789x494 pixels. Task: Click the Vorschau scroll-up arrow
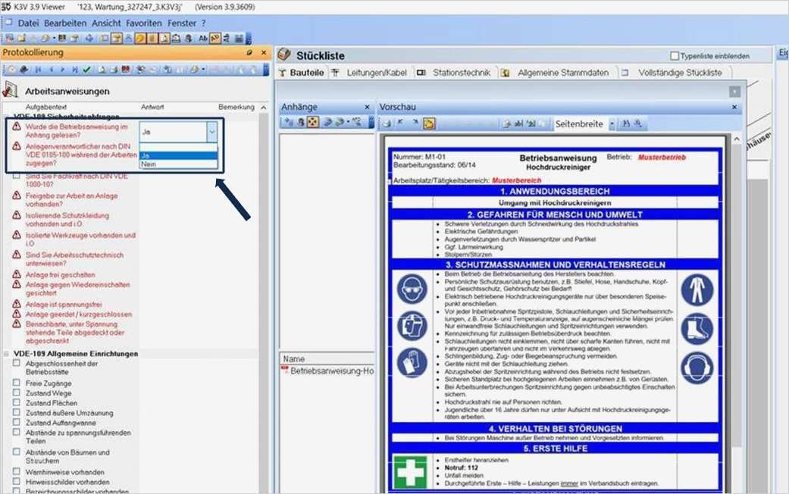click(737, 139)
